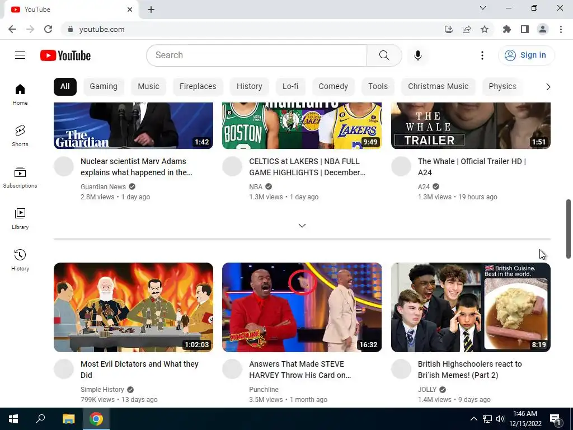This screenshot has height=430, width=573.
Task: Open the Windows Start menu
Action: tap(13, 419)
